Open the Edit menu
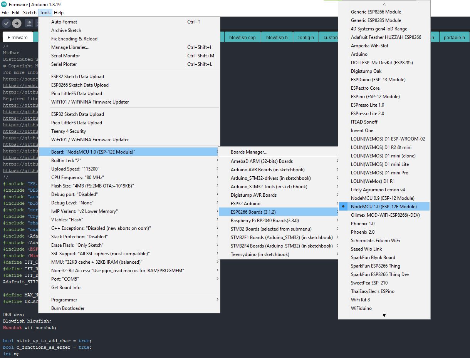The height and width of the screenshot is (358, 470). (x=16, y=13)
